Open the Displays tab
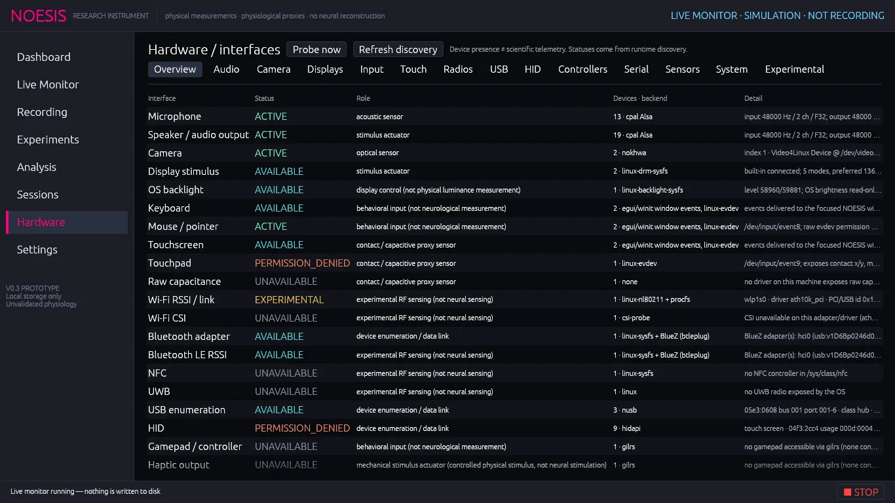 coord(325,69)
